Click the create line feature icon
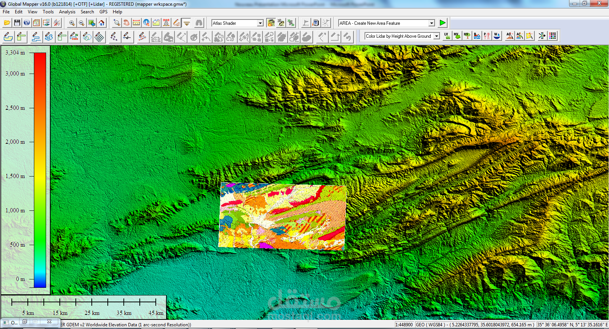The width and height of the screenshot is (609, 329). pos(36,37)
